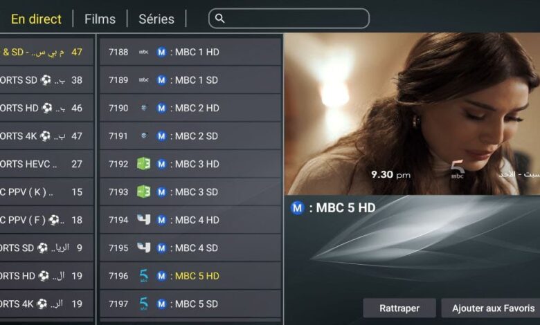Click the MBC 5 SD channel logo
The height and width of the screenshot is (325, 540).
point(143,304)
